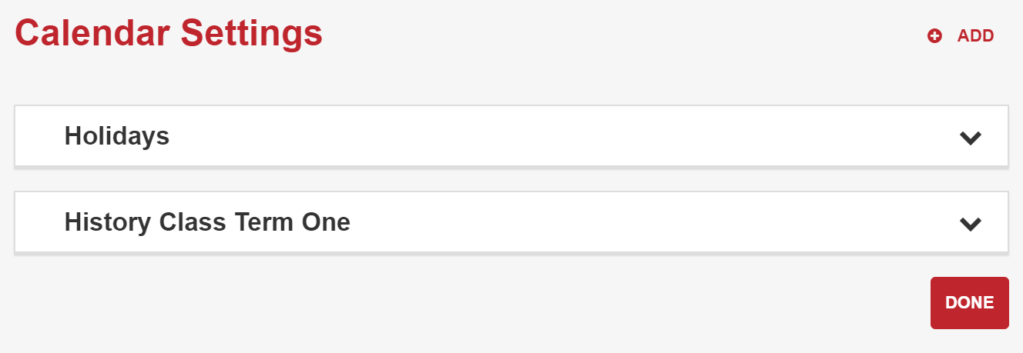Click the DONE button
This screenshot has height=353, width=1023.
pos(969,303)
